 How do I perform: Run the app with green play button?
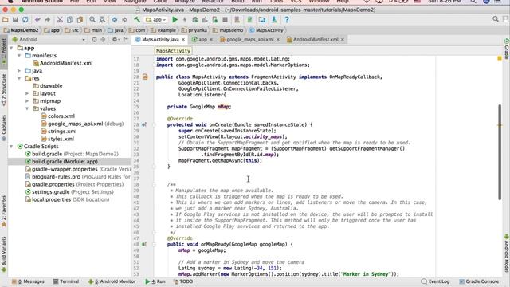pos(175,20)
